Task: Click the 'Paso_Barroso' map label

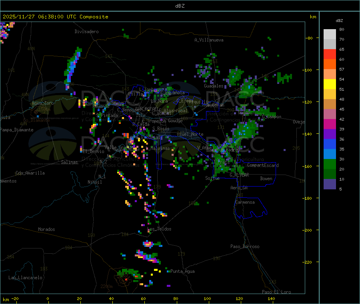Action: [245, 246]
